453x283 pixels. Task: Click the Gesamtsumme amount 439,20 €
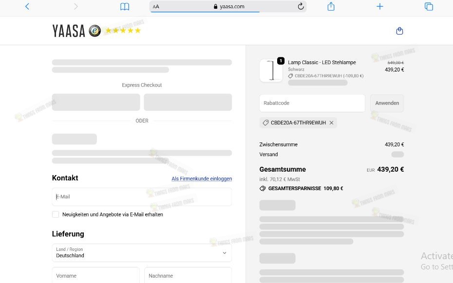tap(390, 169)
